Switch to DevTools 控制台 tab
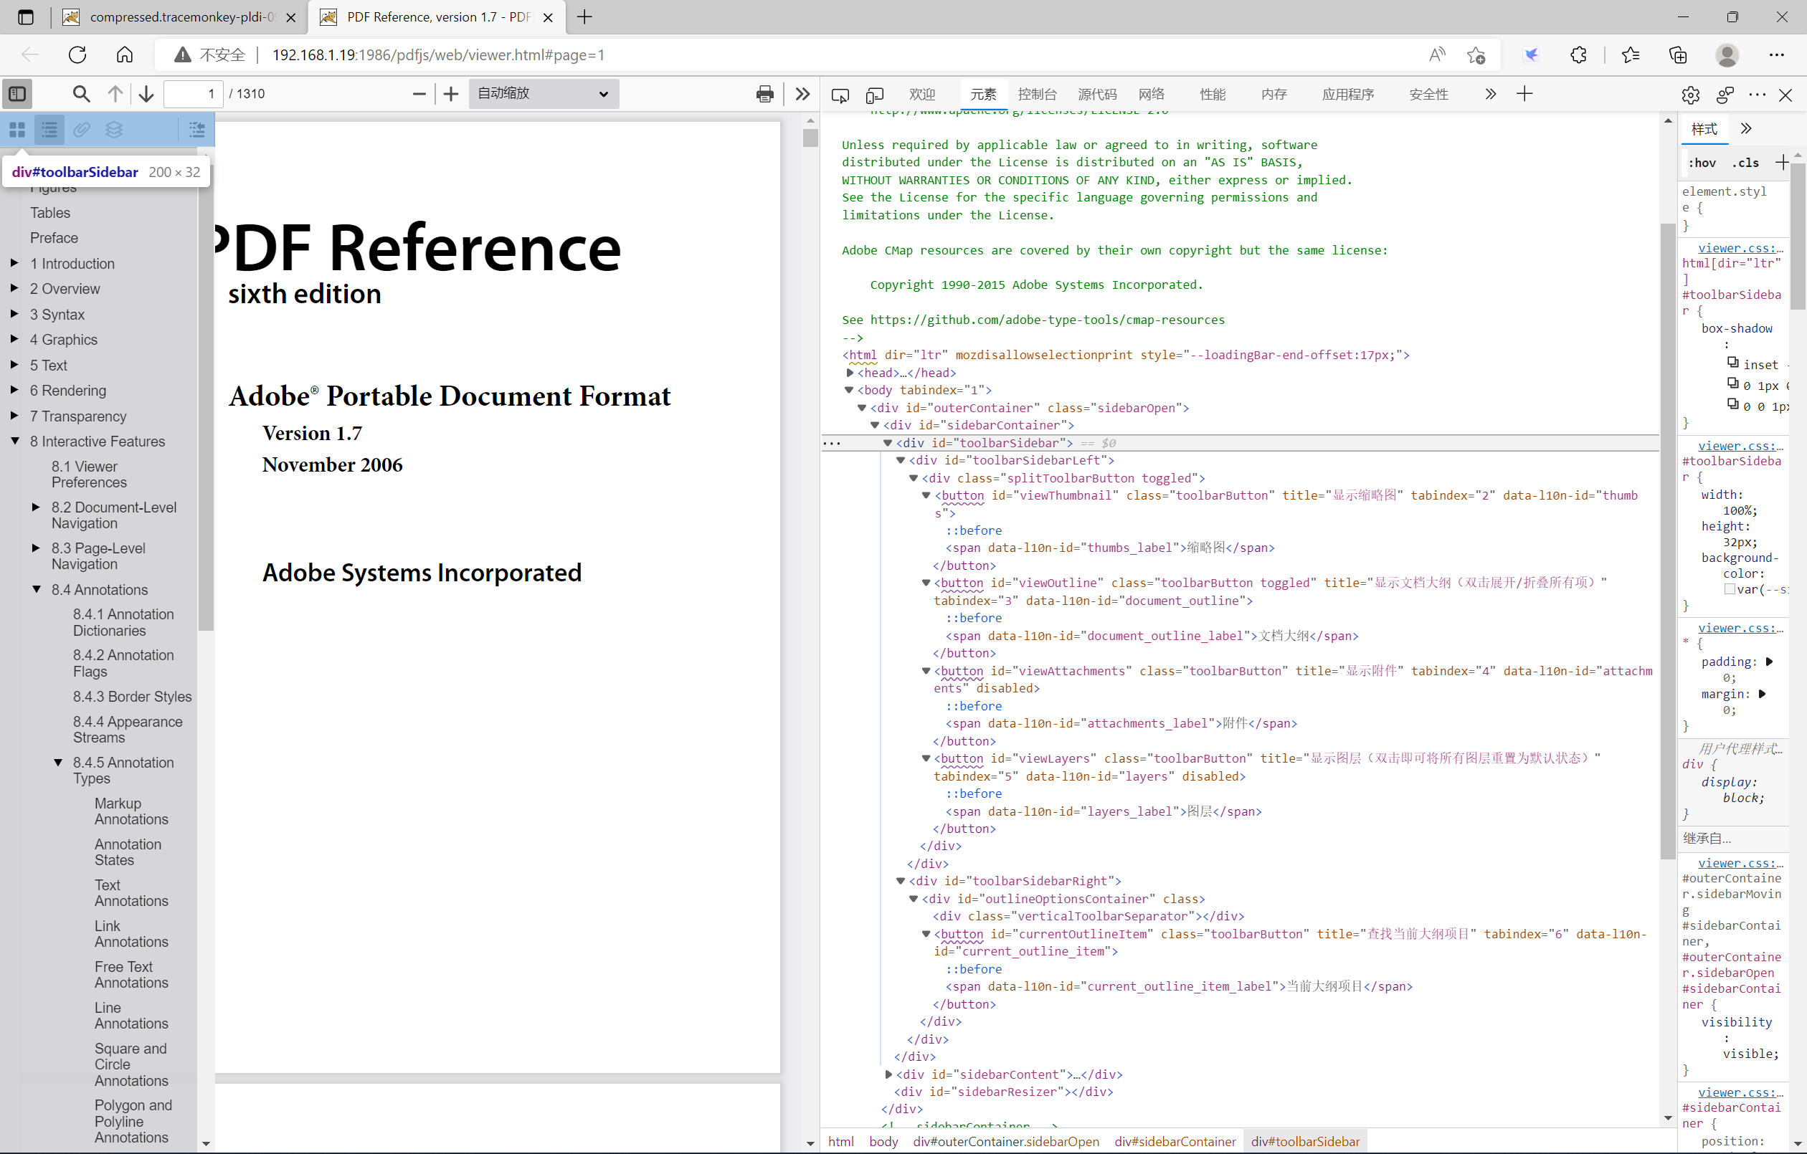 click(1036, 95)
